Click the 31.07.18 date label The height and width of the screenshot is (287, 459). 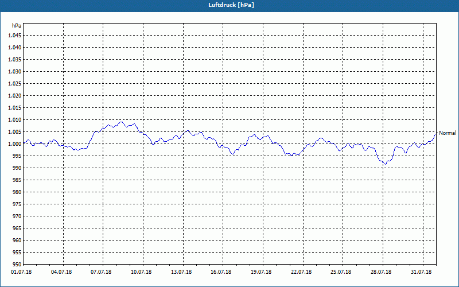421,272
